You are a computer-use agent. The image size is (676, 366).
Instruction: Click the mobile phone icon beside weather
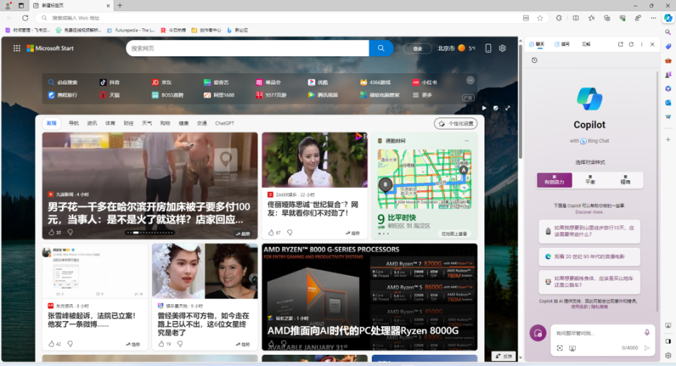488,49
